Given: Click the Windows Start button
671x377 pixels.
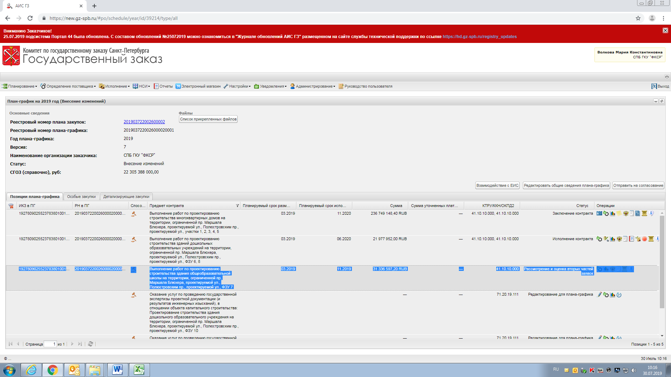Looking at the screenshot, I should (9, 370).
